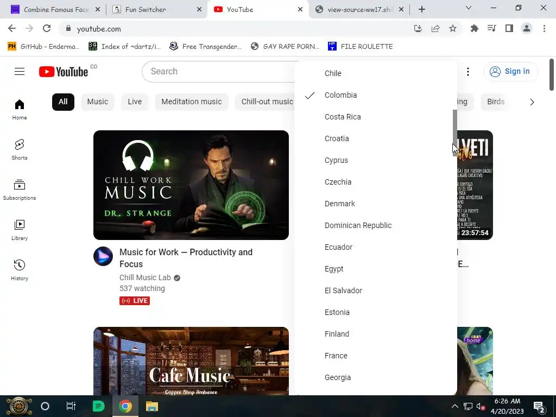Image resolution: width=556 pixels, height=417 pixels.
Task: Go to the YouTube logo home link
Action: tap(64, 72)
